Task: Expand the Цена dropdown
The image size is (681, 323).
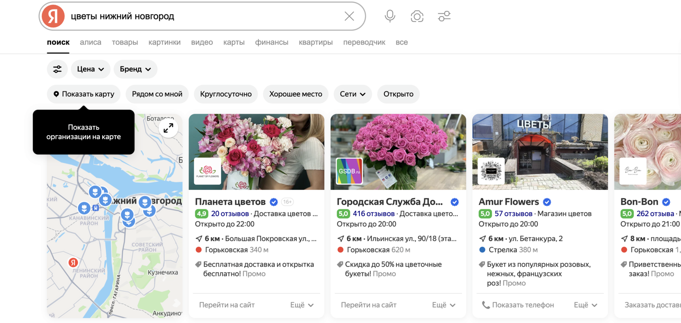Action: [90, 69]
